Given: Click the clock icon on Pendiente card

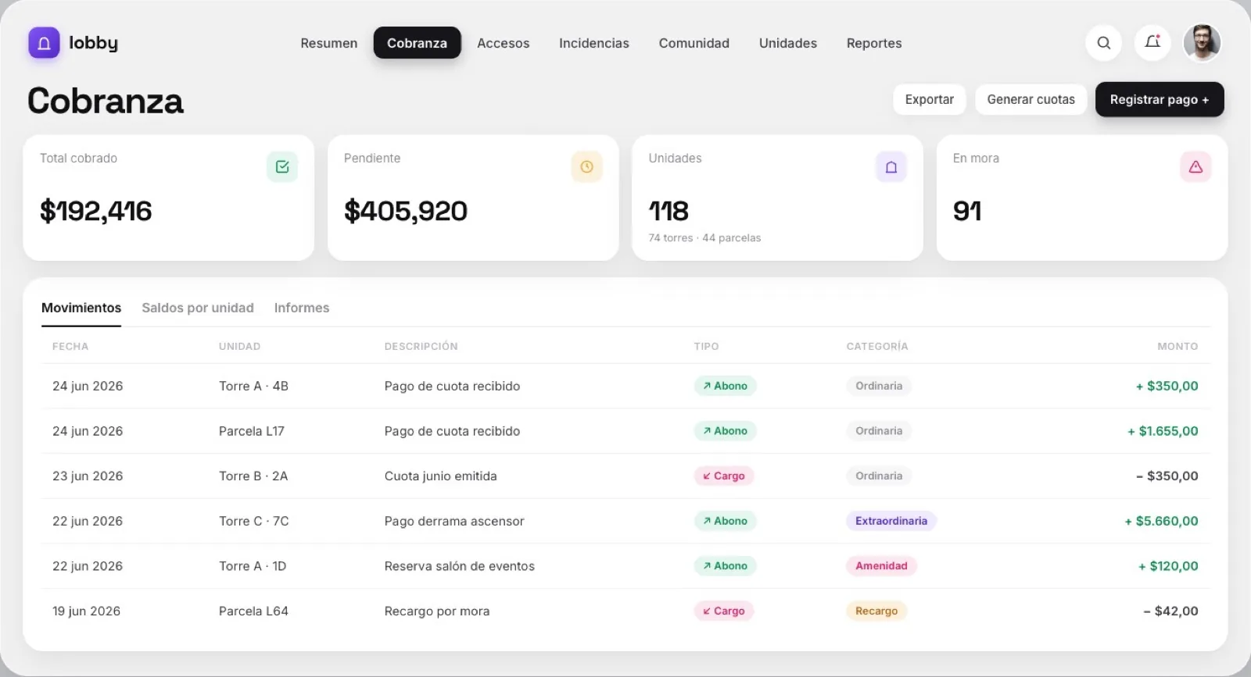Looking at the screenshot, I should pos(586,166).
